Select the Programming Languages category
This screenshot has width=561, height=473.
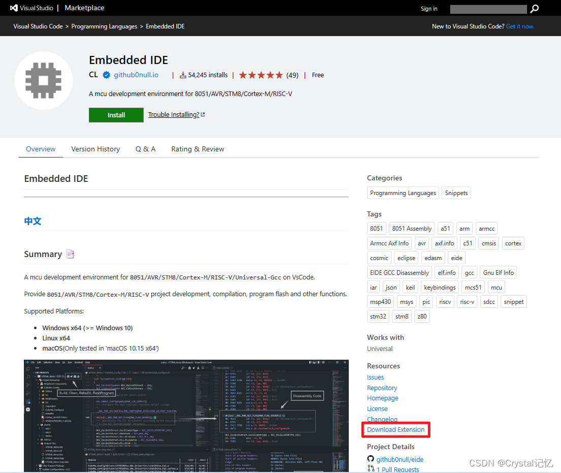(403, 193)
